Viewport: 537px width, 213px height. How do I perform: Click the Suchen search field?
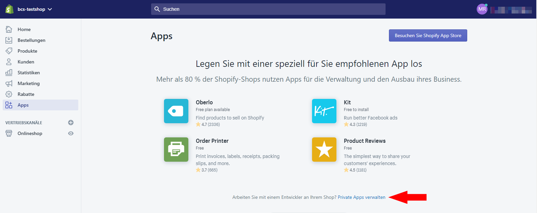[268, 9]
